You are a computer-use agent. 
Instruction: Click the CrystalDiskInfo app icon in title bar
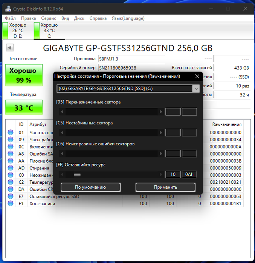pos(8,9)
